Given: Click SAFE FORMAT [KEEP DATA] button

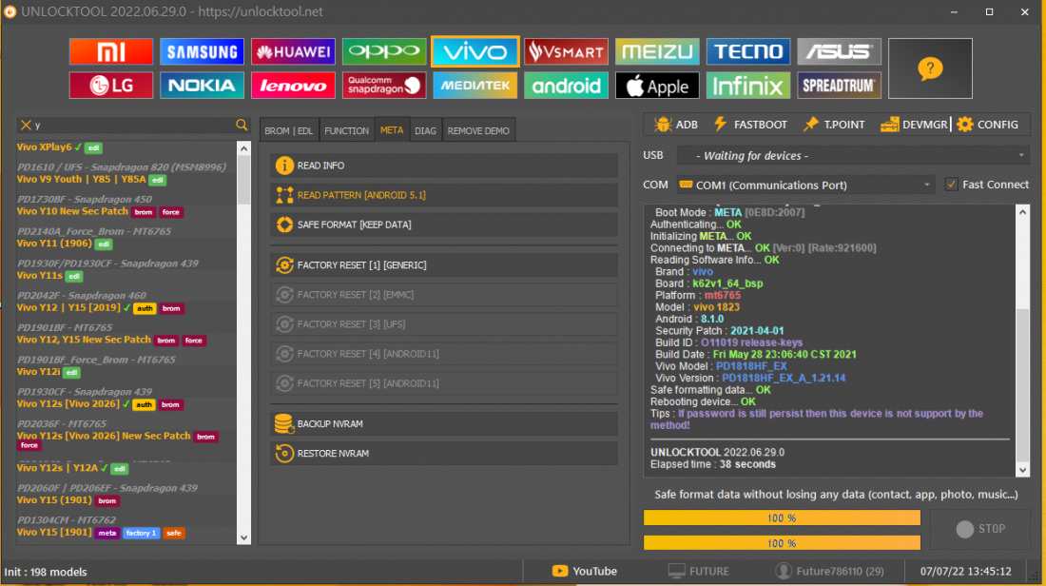Looking at the screenshot, I should (444, 225).
